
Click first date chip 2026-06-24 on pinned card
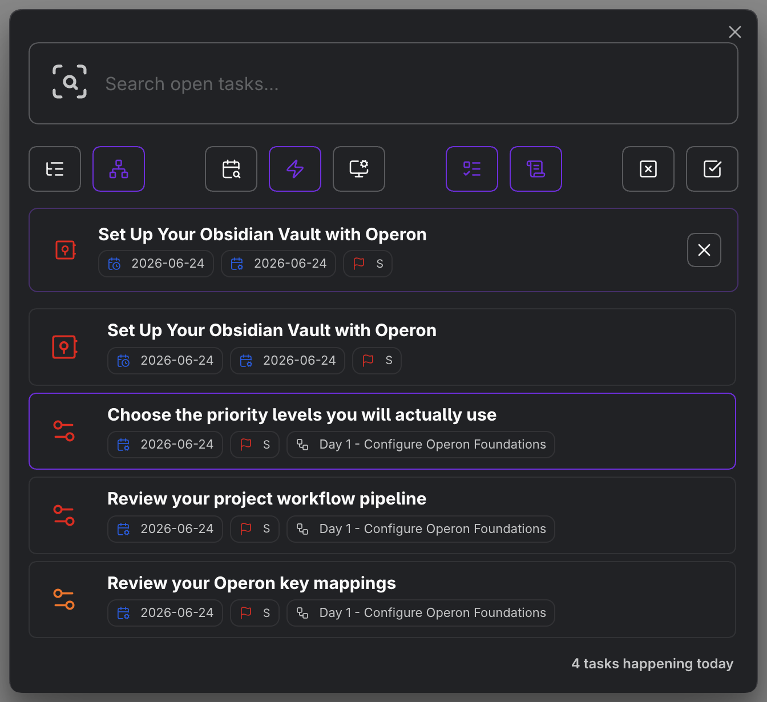156,264
